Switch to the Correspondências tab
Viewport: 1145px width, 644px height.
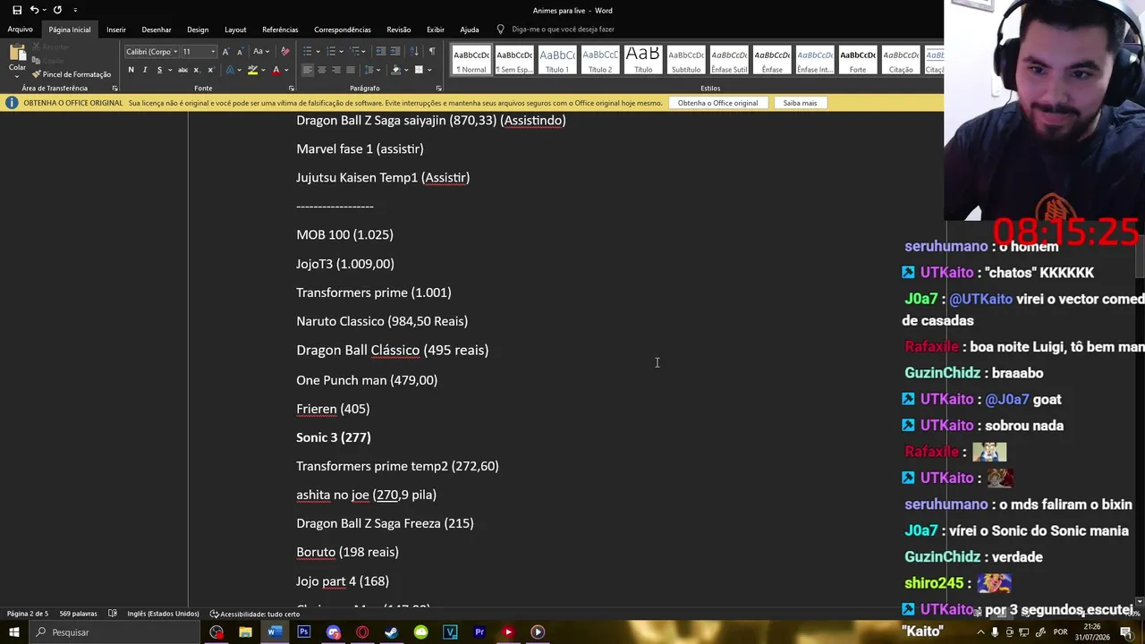(x=343, y=30)
